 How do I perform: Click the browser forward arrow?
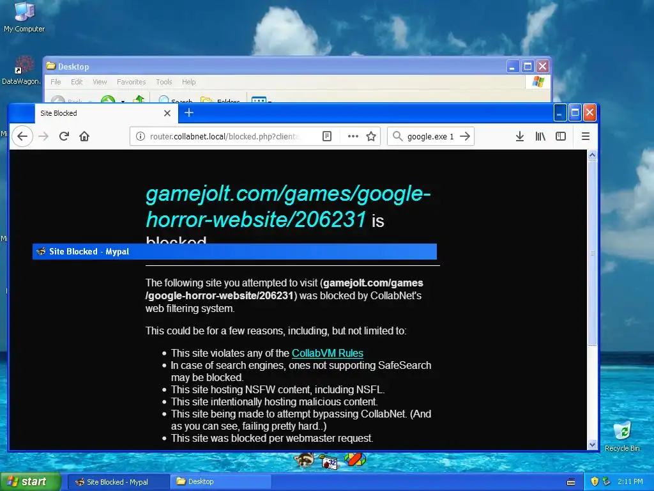44,136
